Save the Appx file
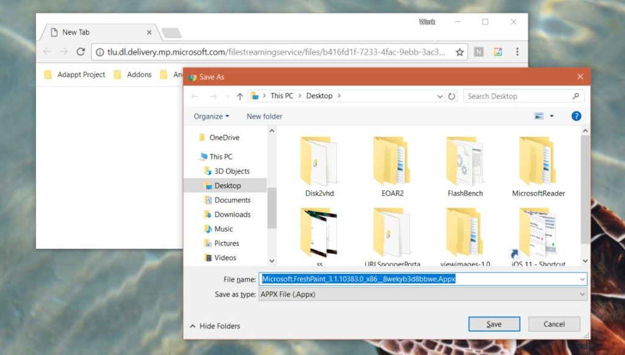The width and height of the screenshot is (625, 355). coord(494,324)
